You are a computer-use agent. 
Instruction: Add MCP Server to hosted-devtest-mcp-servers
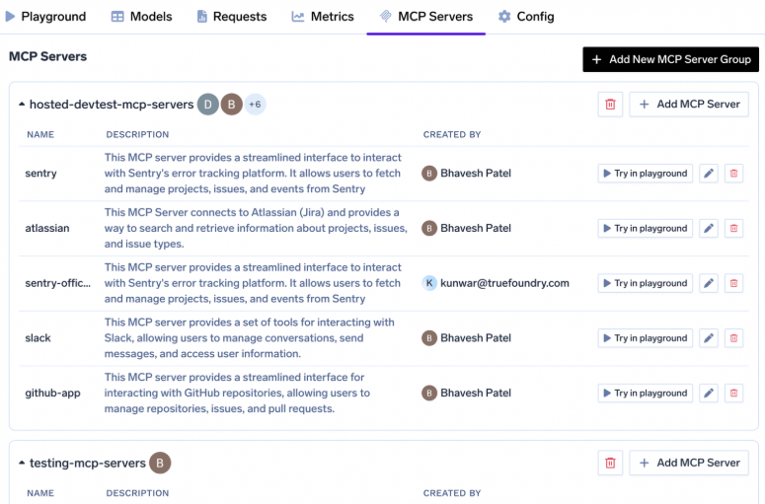(x=689, y=105)
